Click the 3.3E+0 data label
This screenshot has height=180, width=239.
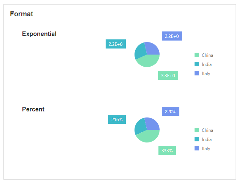tap(168, 76)
